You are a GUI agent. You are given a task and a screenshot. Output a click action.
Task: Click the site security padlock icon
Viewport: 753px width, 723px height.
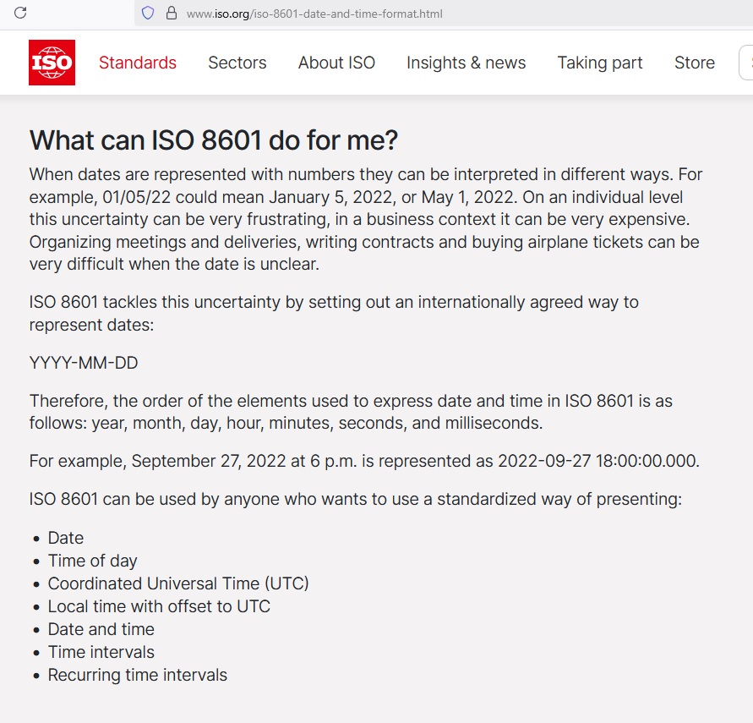pos(171,13)
